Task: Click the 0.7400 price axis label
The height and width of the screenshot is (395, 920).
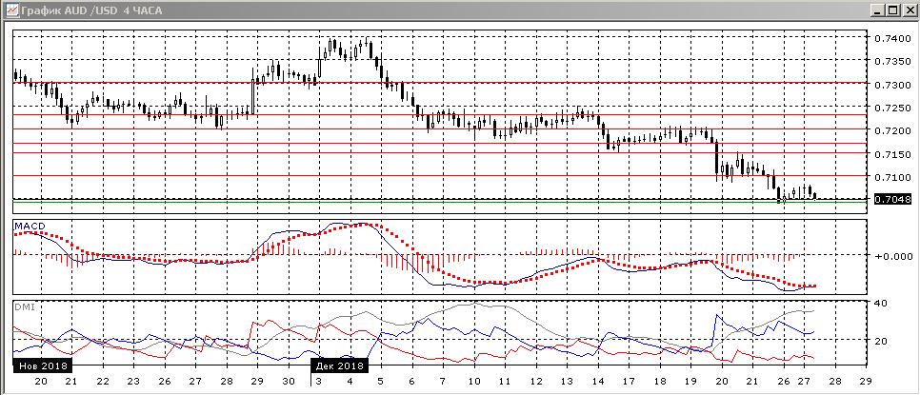Action: (x=893, y=39)
